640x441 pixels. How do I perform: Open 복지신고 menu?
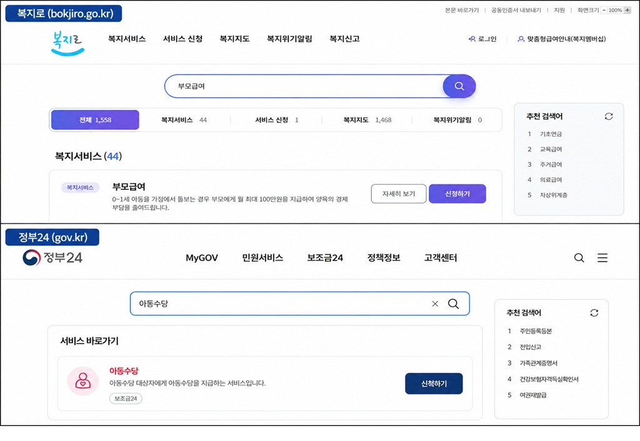344,39
